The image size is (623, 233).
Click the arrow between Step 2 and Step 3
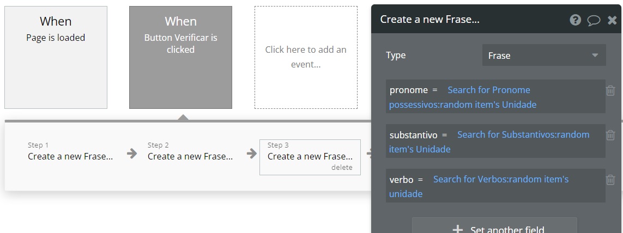252,154
